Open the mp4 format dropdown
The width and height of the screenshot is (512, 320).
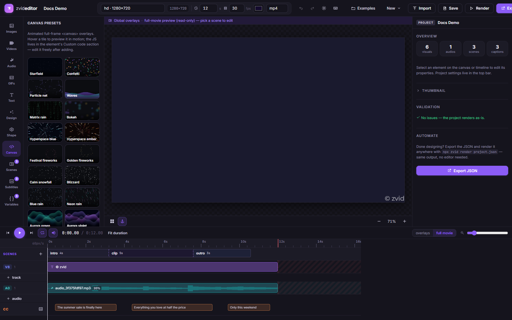(x=277, y=8)
